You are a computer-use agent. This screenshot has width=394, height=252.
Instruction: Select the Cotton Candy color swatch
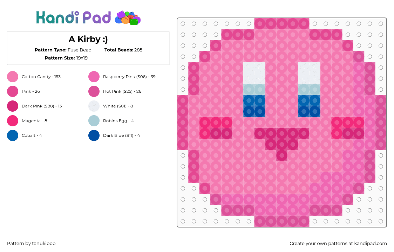(13, 77)
